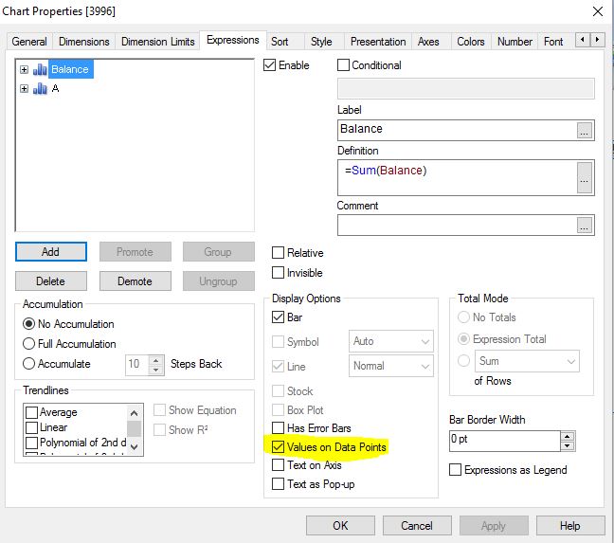The height and width of the screenshot is (543, 614).
Task: Expand the Balance expression tree node
Action: [x=24, y=70]
